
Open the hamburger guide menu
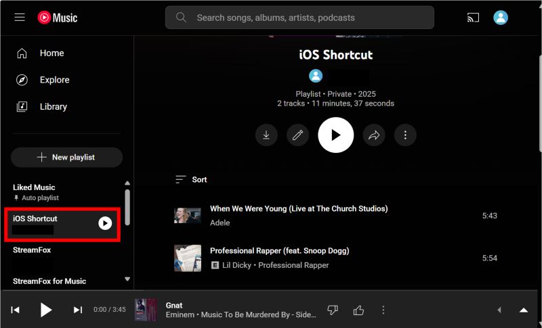[20, 18]
